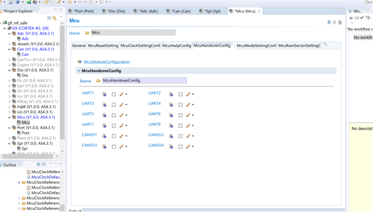Click collapse-all minus icon in Outline panel
Image resolution: width=373 pixels, height=212 pixels.
[x=44, y=165]
